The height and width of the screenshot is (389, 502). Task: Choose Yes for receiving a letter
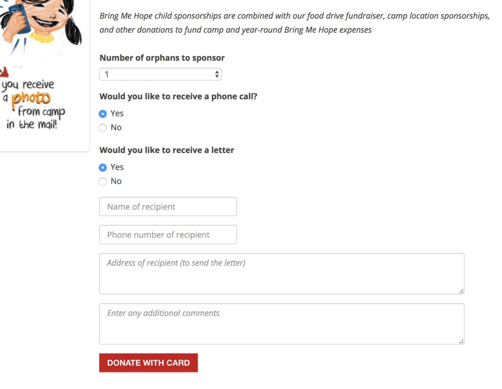[x=103, y=168]
